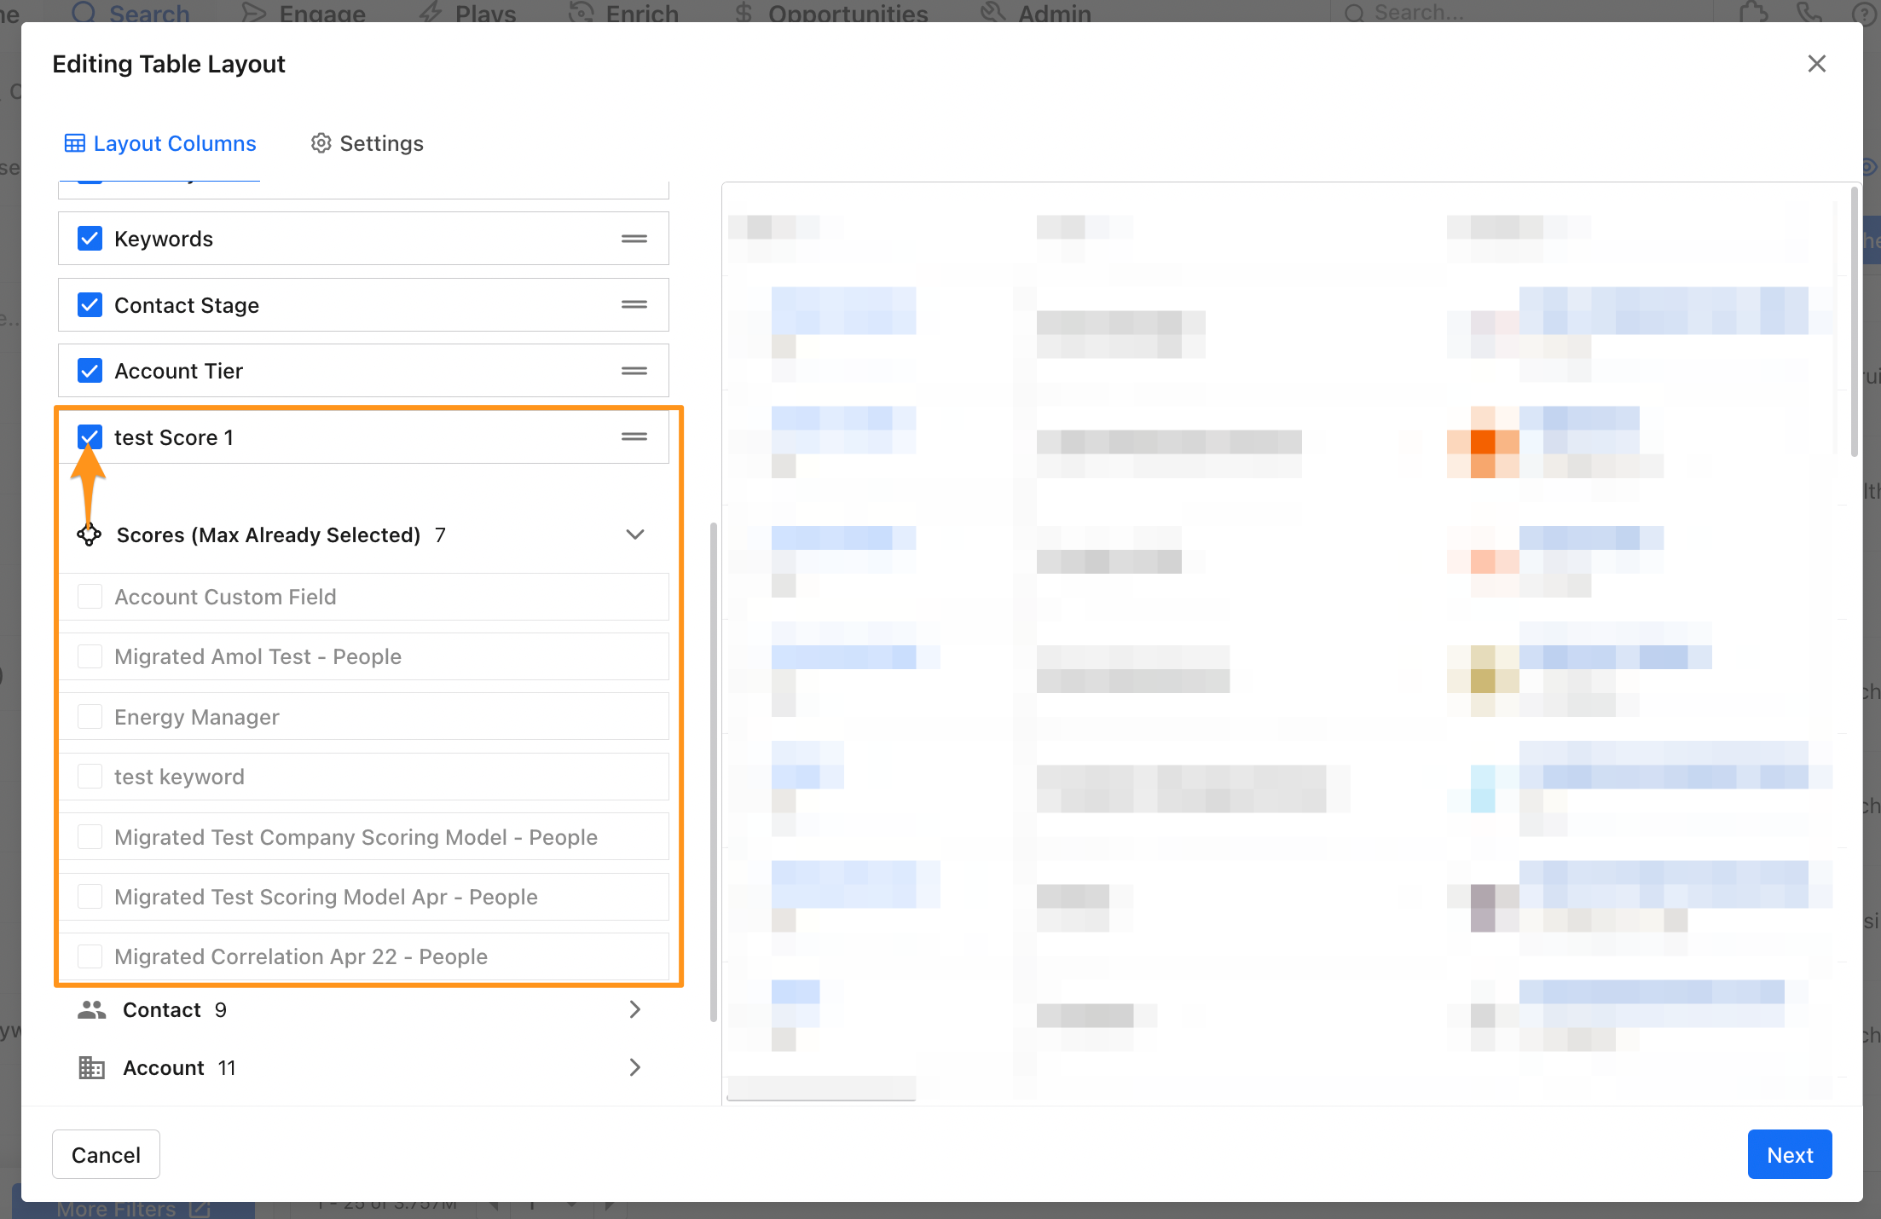Grab the Account Tier drag handle
The height and width of the screenshot is (1219, 1881).
634,371
